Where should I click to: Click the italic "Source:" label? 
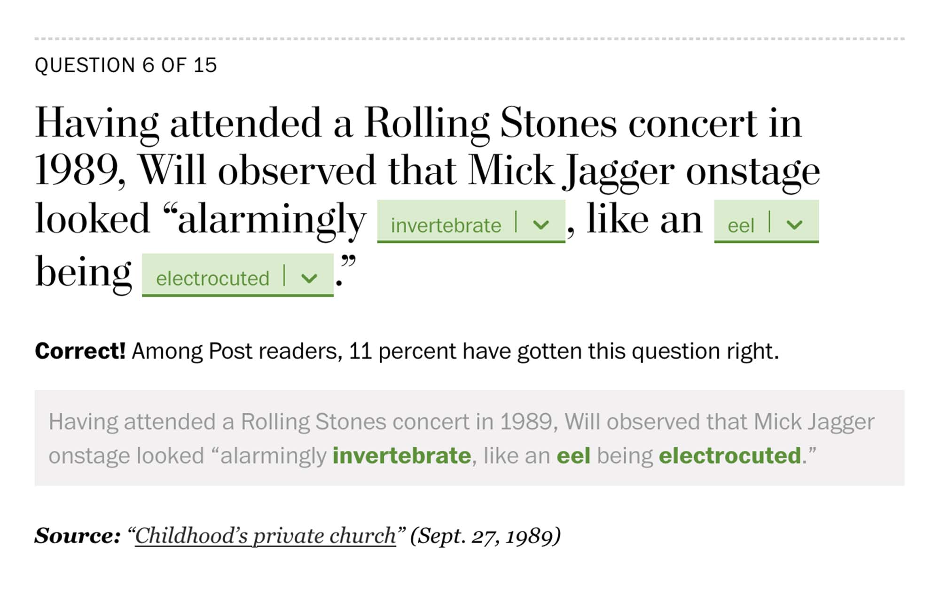coord(78,535)
